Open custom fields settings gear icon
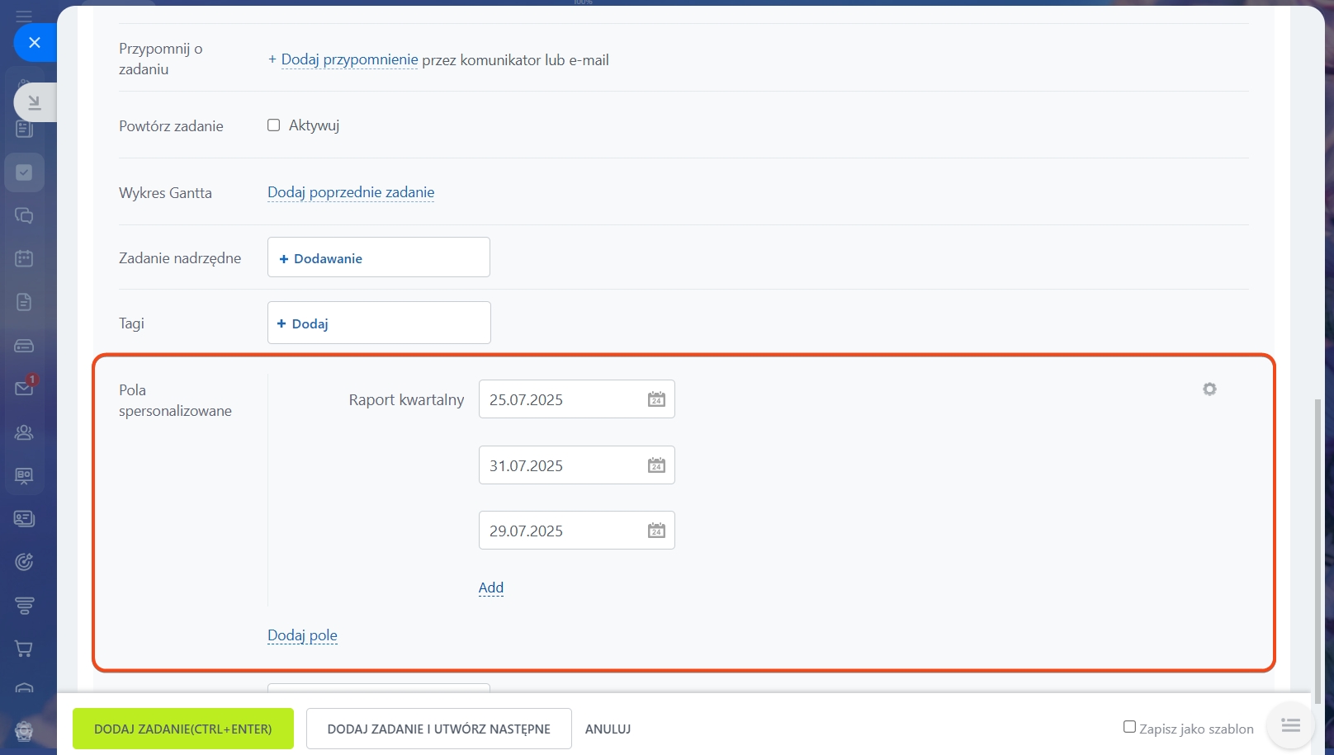This screenshot has width=1334, height=755. point(1209,389)
